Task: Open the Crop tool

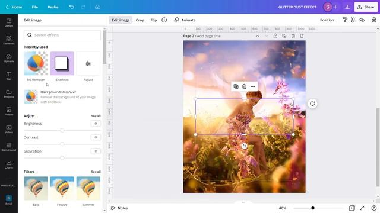Action: [140, 20]
